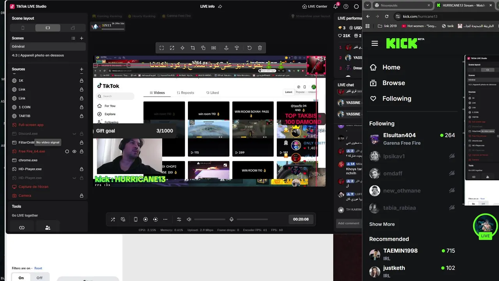Open the scenes list view icon

[73, 38]
